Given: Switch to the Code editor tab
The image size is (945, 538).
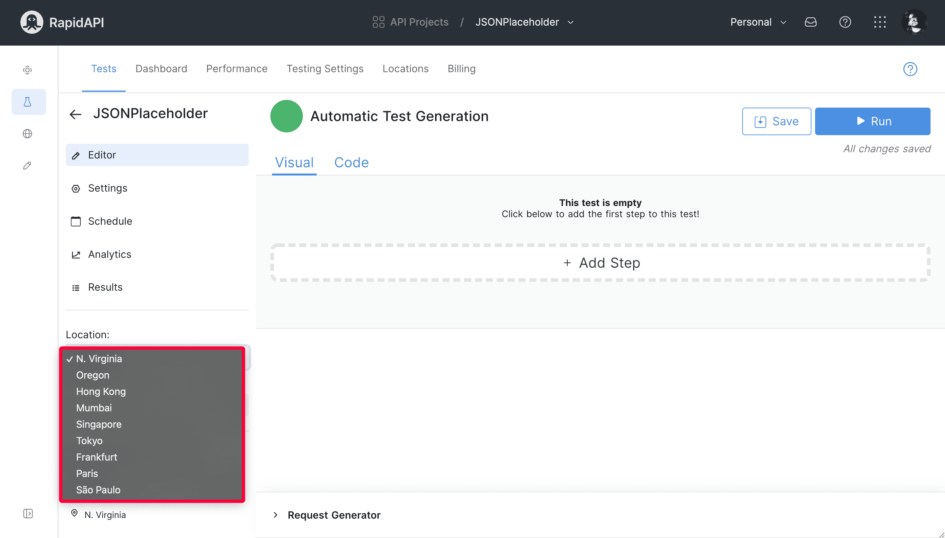Looking at the screenshot, I should (351, 162).
